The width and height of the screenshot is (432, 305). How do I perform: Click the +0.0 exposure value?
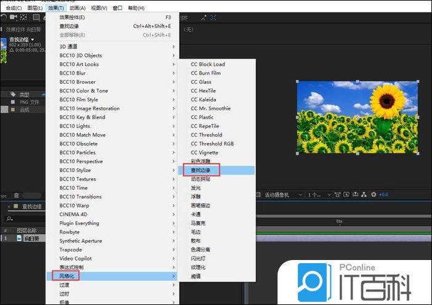point(383,195)
